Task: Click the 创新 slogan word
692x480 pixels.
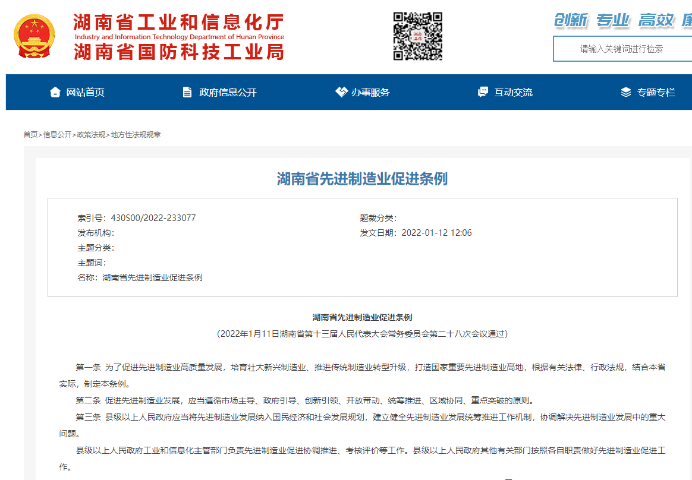Action: (571, 20)
